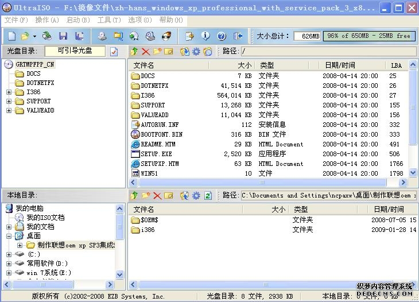Viewport: 419px width, 302px height.
Task: Click the gear settings icon in disc pane
Action: [196, 51]
